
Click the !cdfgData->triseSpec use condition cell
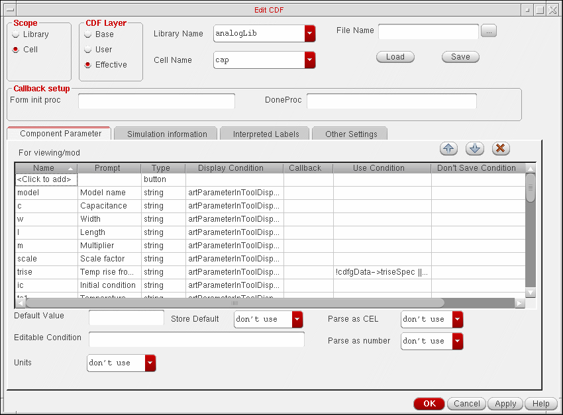382,272
